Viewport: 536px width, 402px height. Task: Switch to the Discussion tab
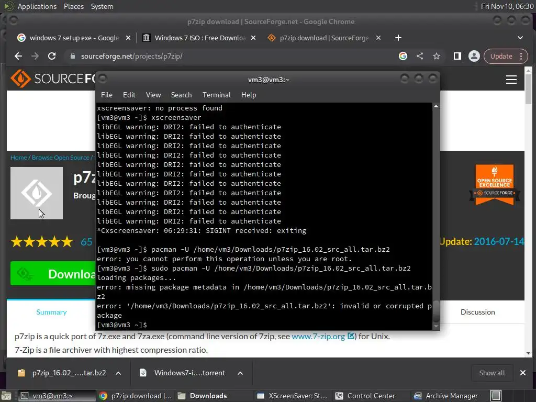click(x=477, y=312)
